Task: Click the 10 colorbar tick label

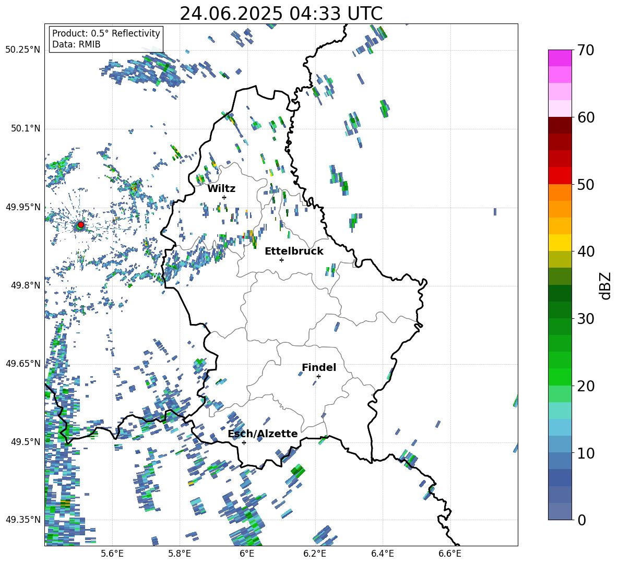Action: [586, 453]
